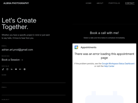This screenshot has height=103, width=138.
Task: Open Google Workspace Status Dashboard link
Action: pos(118,64)
